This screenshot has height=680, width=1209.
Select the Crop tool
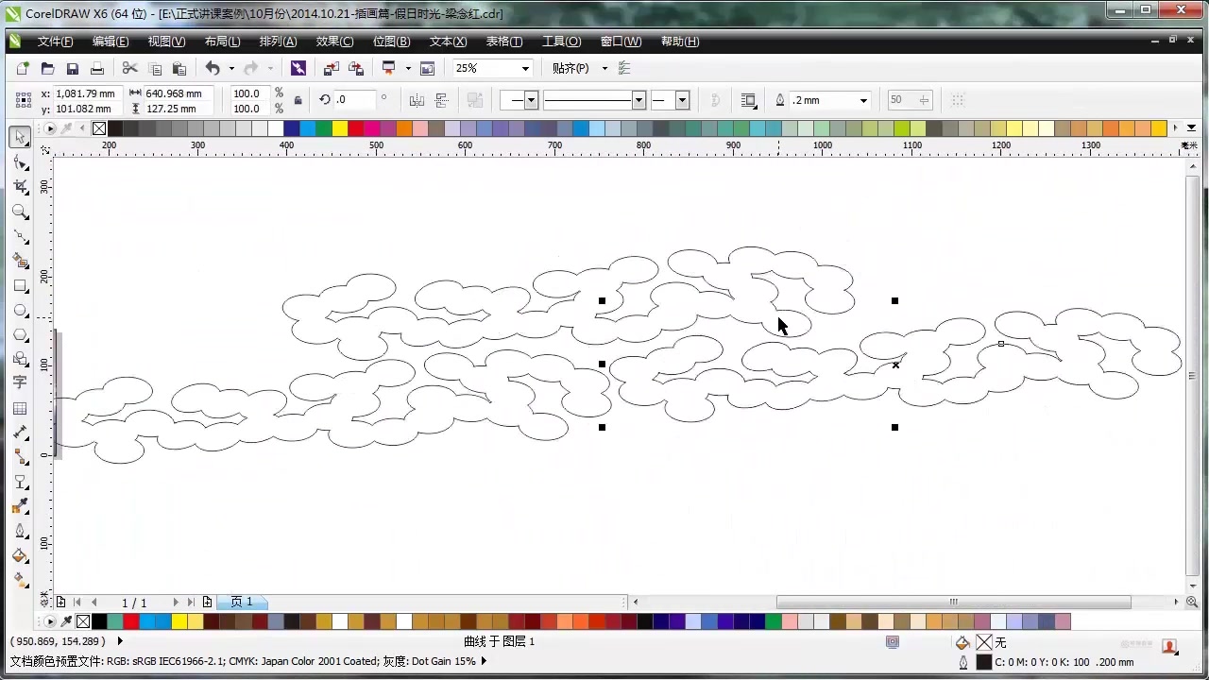(x=21, y=186)
